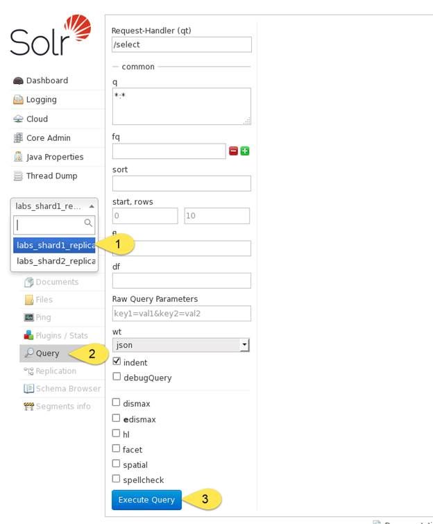Open the Files section
The width and height of the screenshot is (433, 524).
[44, 300]
